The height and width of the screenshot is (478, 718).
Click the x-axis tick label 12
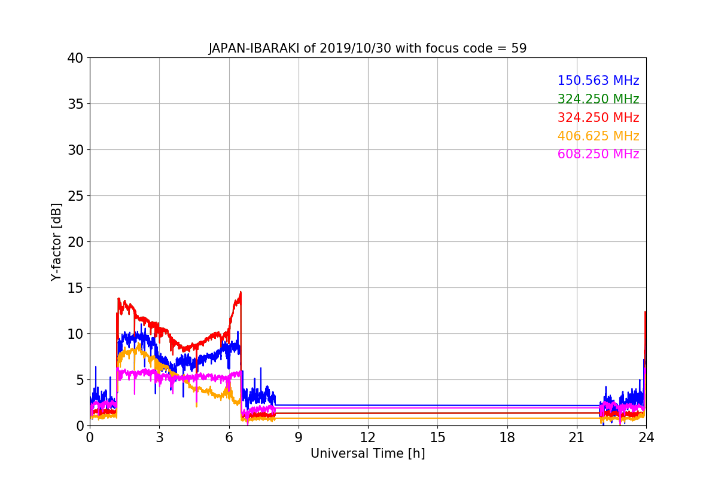(368, 437)
